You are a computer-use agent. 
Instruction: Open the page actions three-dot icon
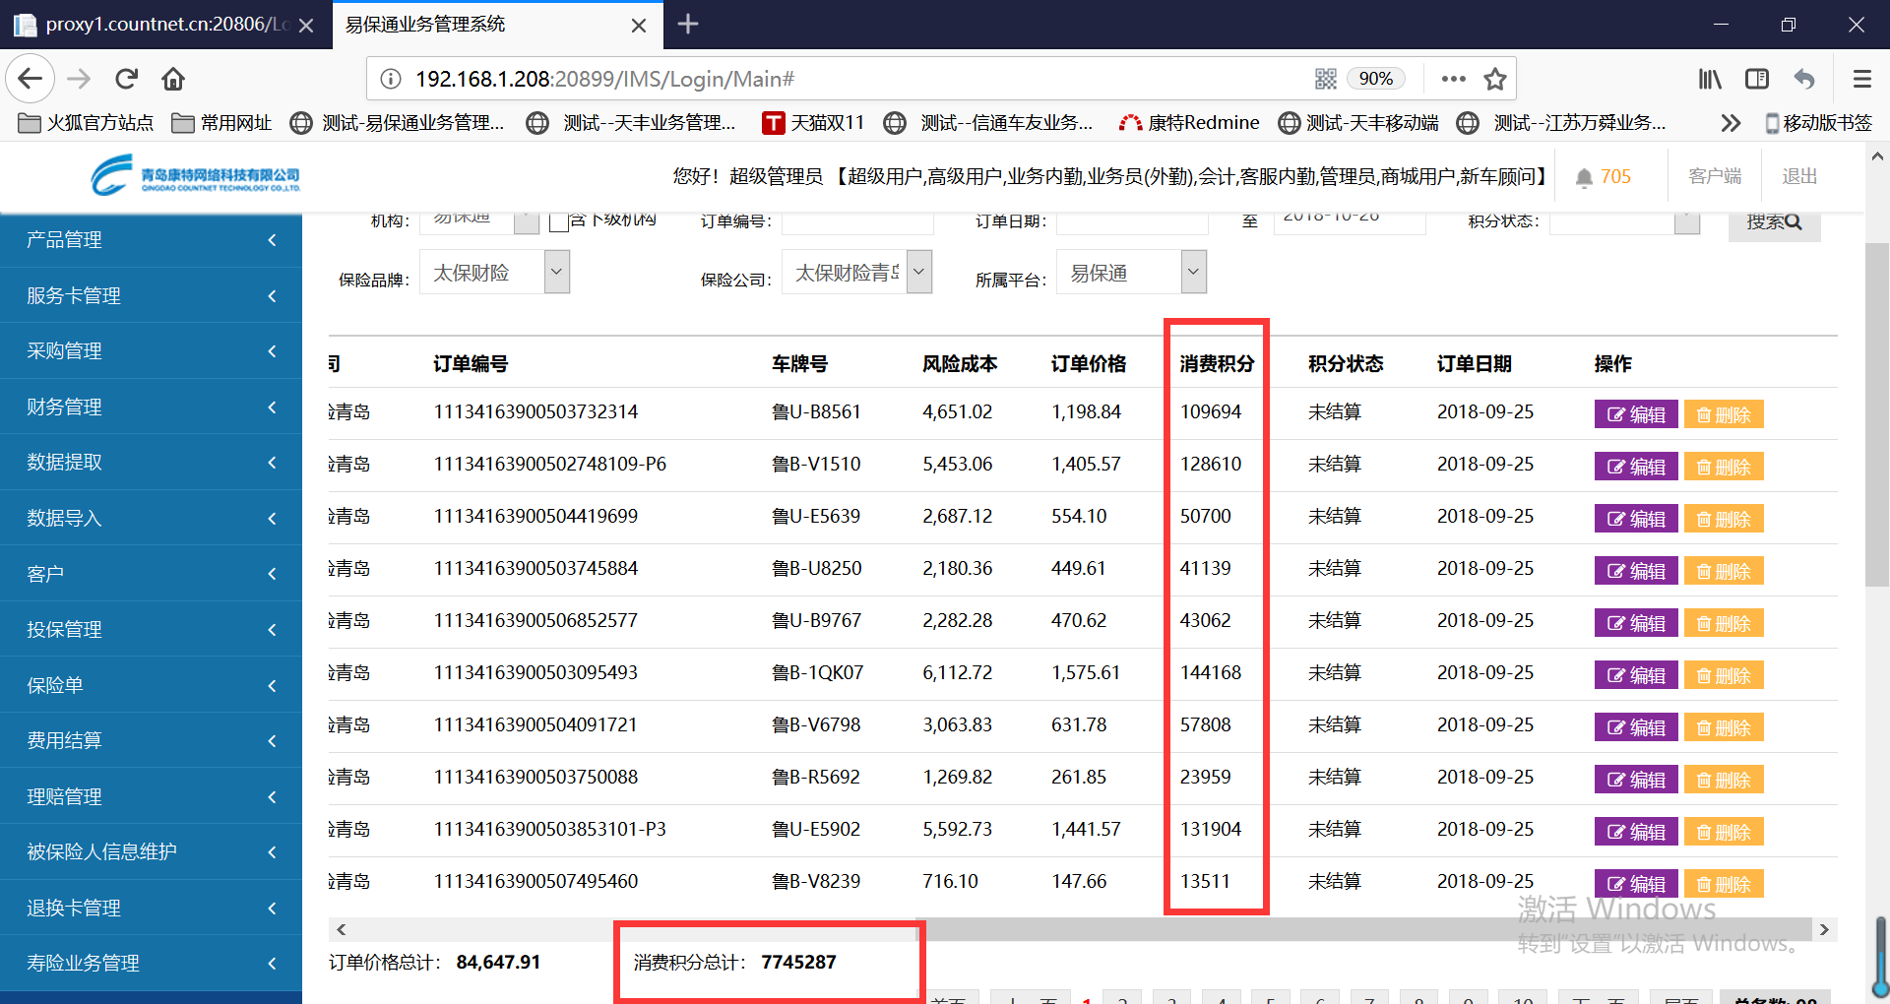pyautogui.click(x=1453, y=79)
